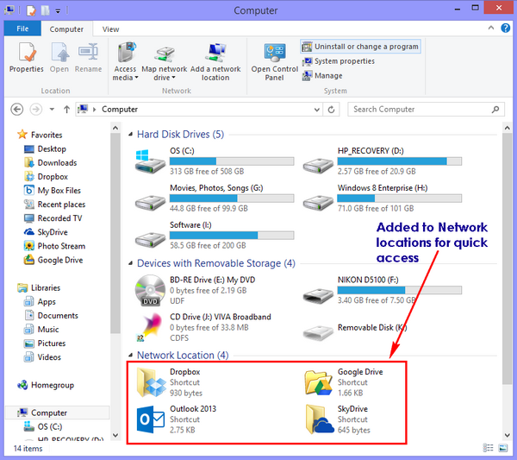Select Desktop in Favorites
The image size is (517, 460).
[x=45, y=149]
